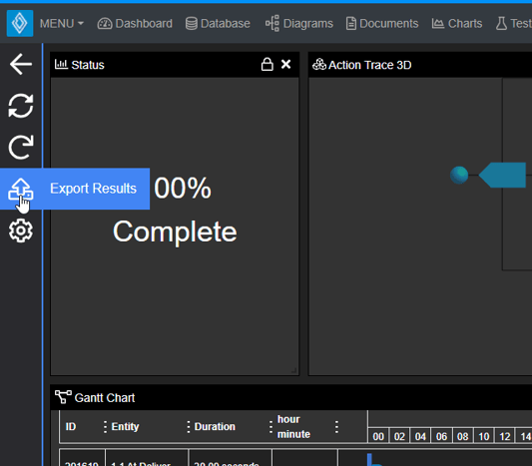Click the 04 timeline marker
Viewport: 532px width, 466px height.
click(420, 436)
